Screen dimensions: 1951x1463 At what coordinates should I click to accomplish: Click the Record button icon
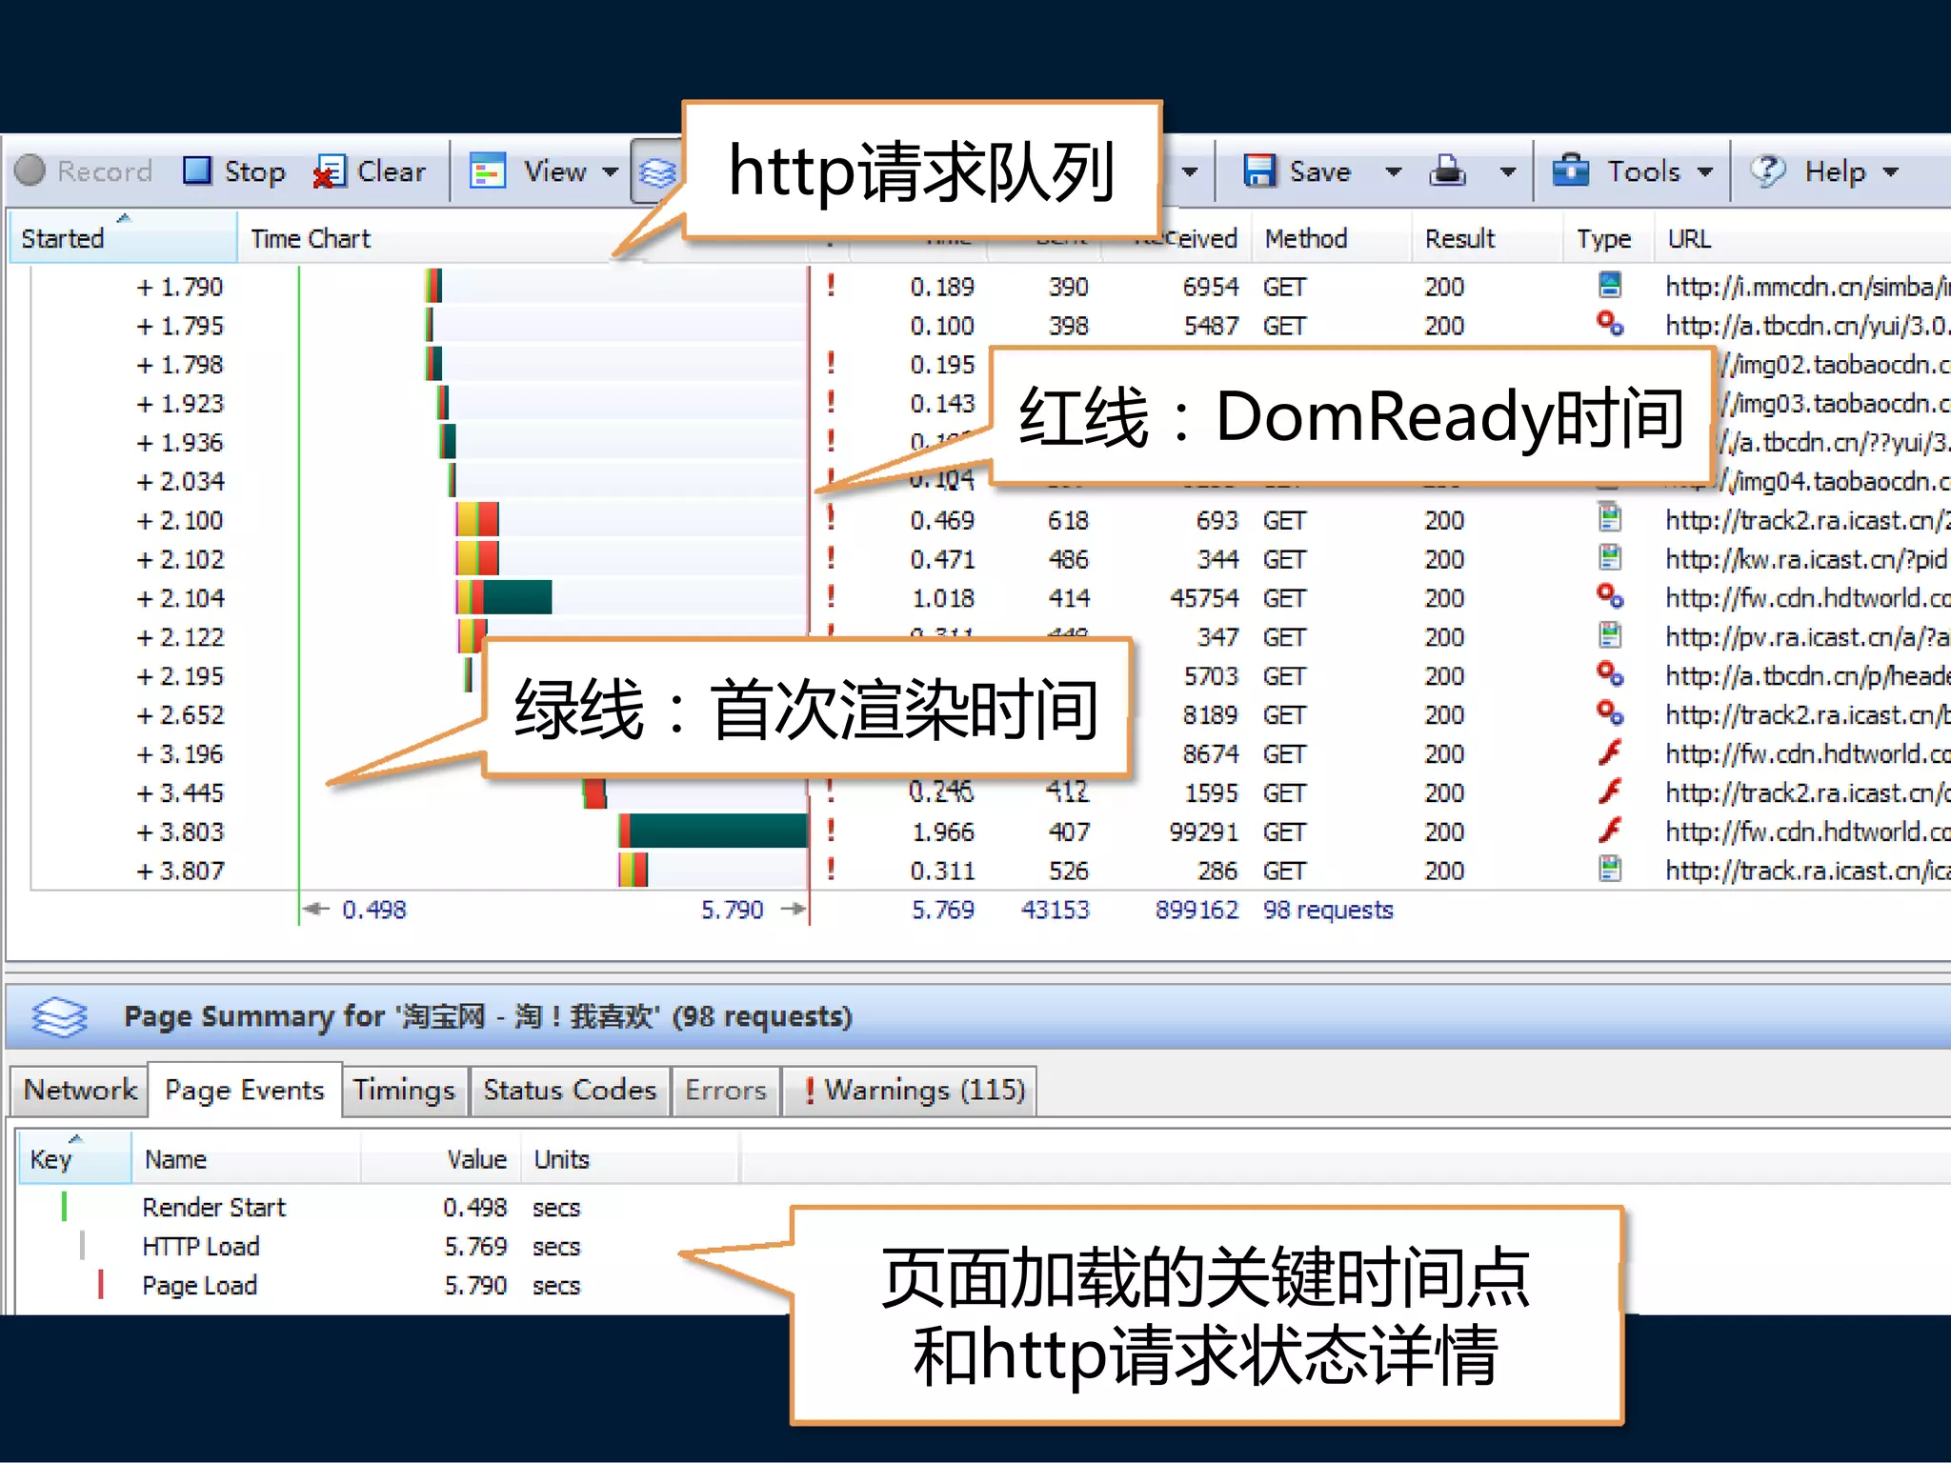point(30,170)
